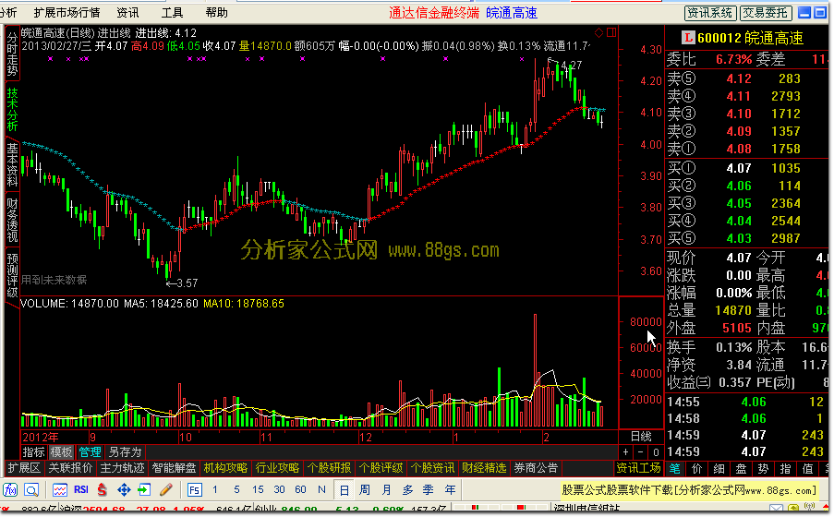Select multi-day 多 period
Viewport: 834px width, 517px height.
point(407,489)
